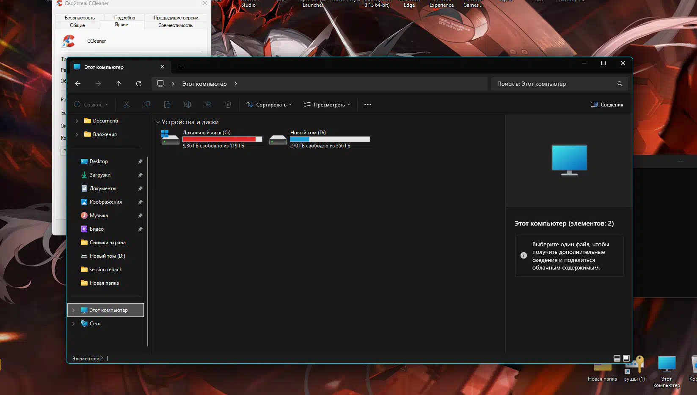The height and width of the screenshot is (395, 697).
Task: Open Снимки экрана folder
Action: coord(107,242)
